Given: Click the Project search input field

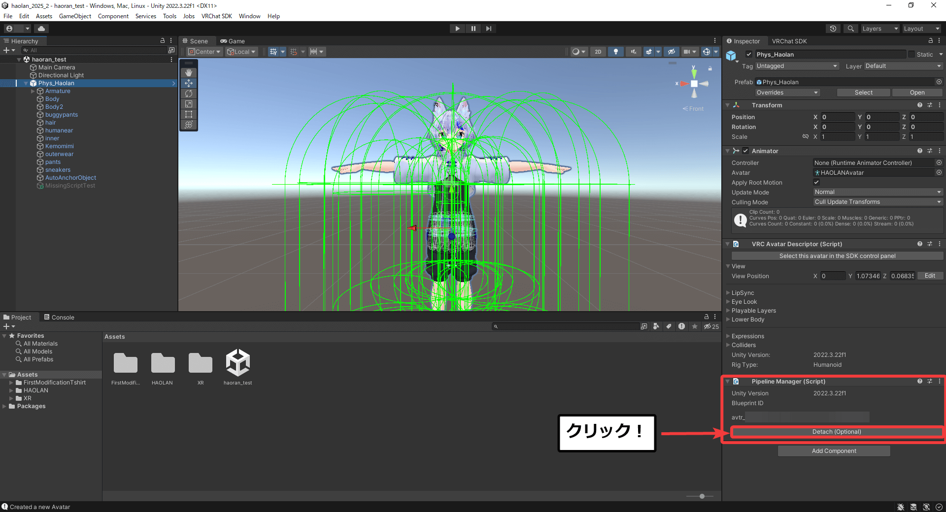Looking at the screenshot, I should tap(566, 326).
